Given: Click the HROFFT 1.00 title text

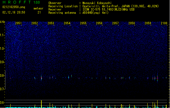Looking at the screenshot, I should [21, 2].
